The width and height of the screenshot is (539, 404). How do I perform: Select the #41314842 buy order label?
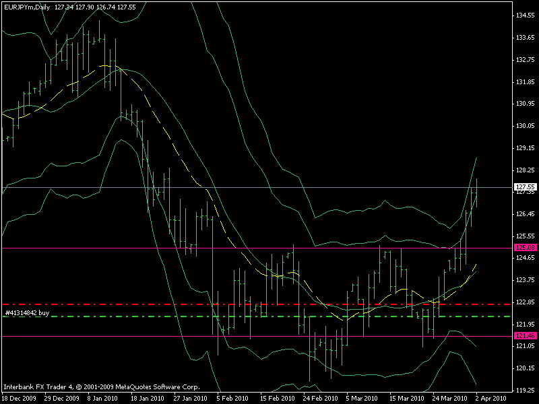pyautogui.click(x=27, y=312)
